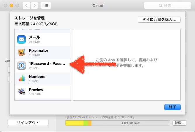Screen dimensions: 195x132
Task: Open storage management with 管理... button
Action: tap(180, 123)
